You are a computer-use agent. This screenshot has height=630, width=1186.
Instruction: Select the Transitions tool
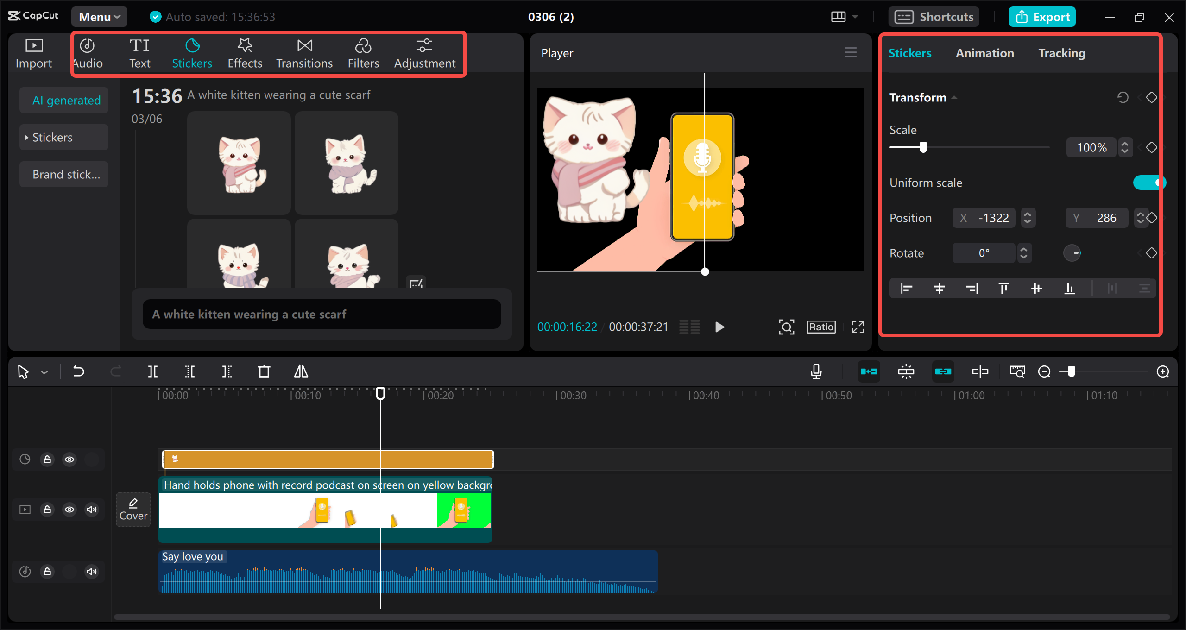(x=304, y=52)
